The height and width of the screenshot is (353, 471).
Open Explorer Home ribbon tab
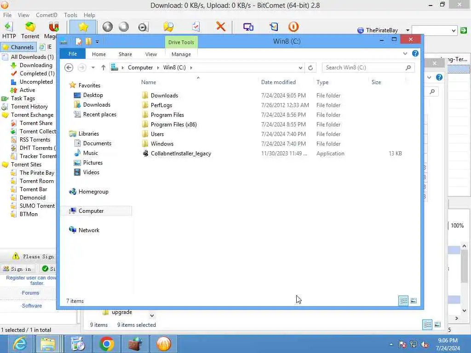(x=99, y=54)
